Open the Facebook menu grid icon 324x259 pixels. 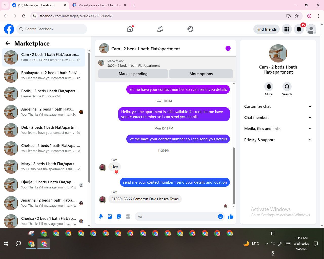287,29
